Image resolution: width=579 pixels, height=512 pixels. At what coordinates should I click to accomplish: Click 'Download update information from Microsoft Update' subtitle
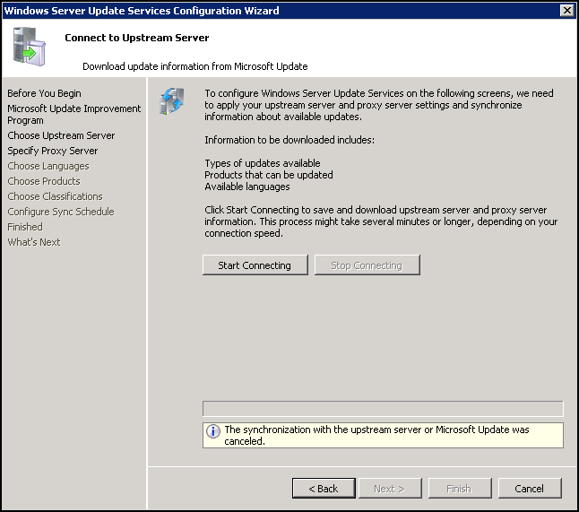point(195,66)
